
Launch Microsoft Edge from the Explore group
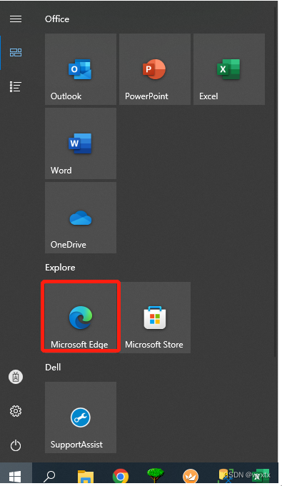81,318
